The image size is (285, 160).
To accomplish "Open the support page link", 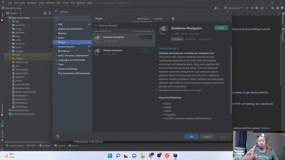I will (194, 90).
